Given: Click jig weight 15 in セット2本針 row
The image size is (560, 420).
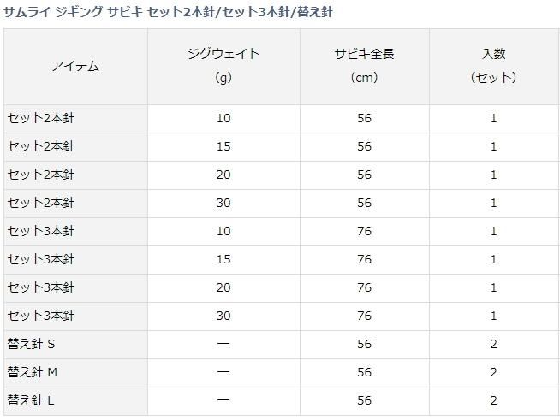Looking at the screenshot, I should [x=223, y=146].
